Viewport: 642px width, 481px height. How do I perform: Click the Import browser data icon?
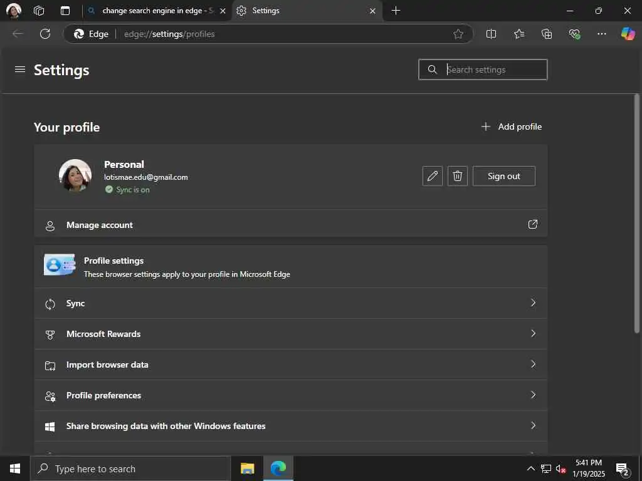(x=50, y=366)
